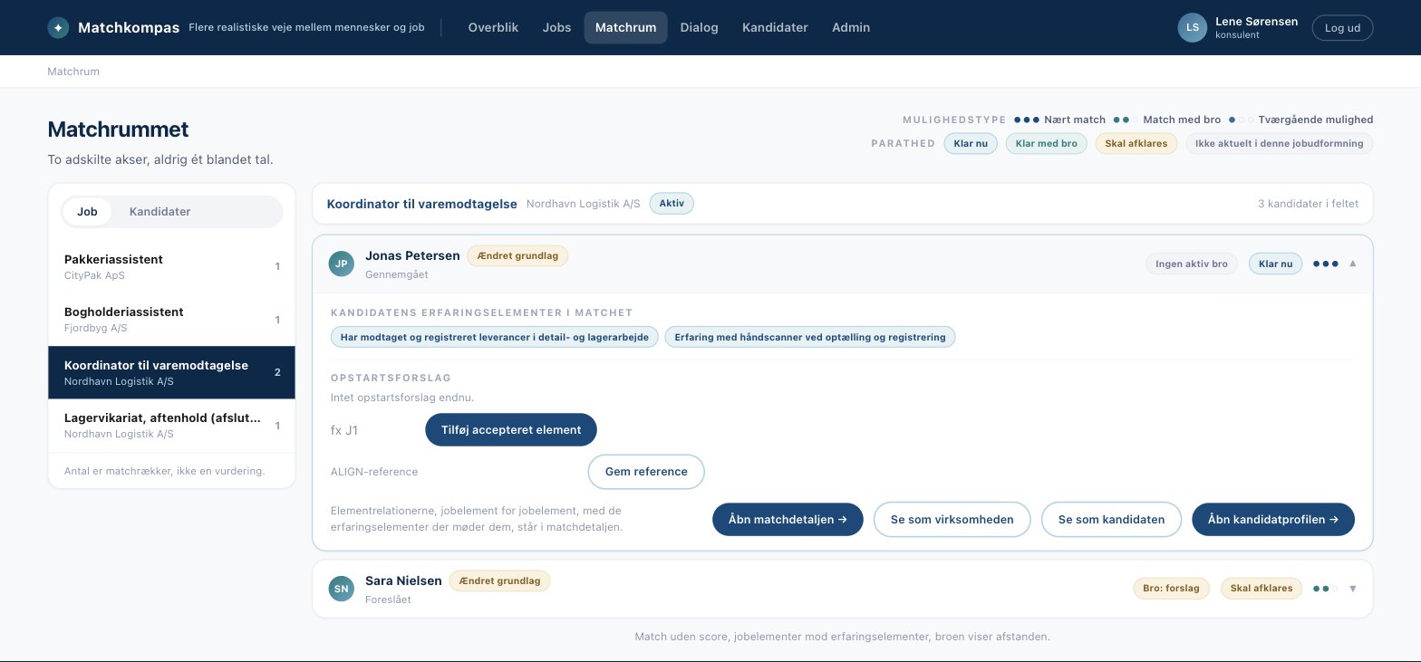The image size is (1421, 662).
Task: Click the Ingen aktiv bro badge
Action: tap(1192, 264)
